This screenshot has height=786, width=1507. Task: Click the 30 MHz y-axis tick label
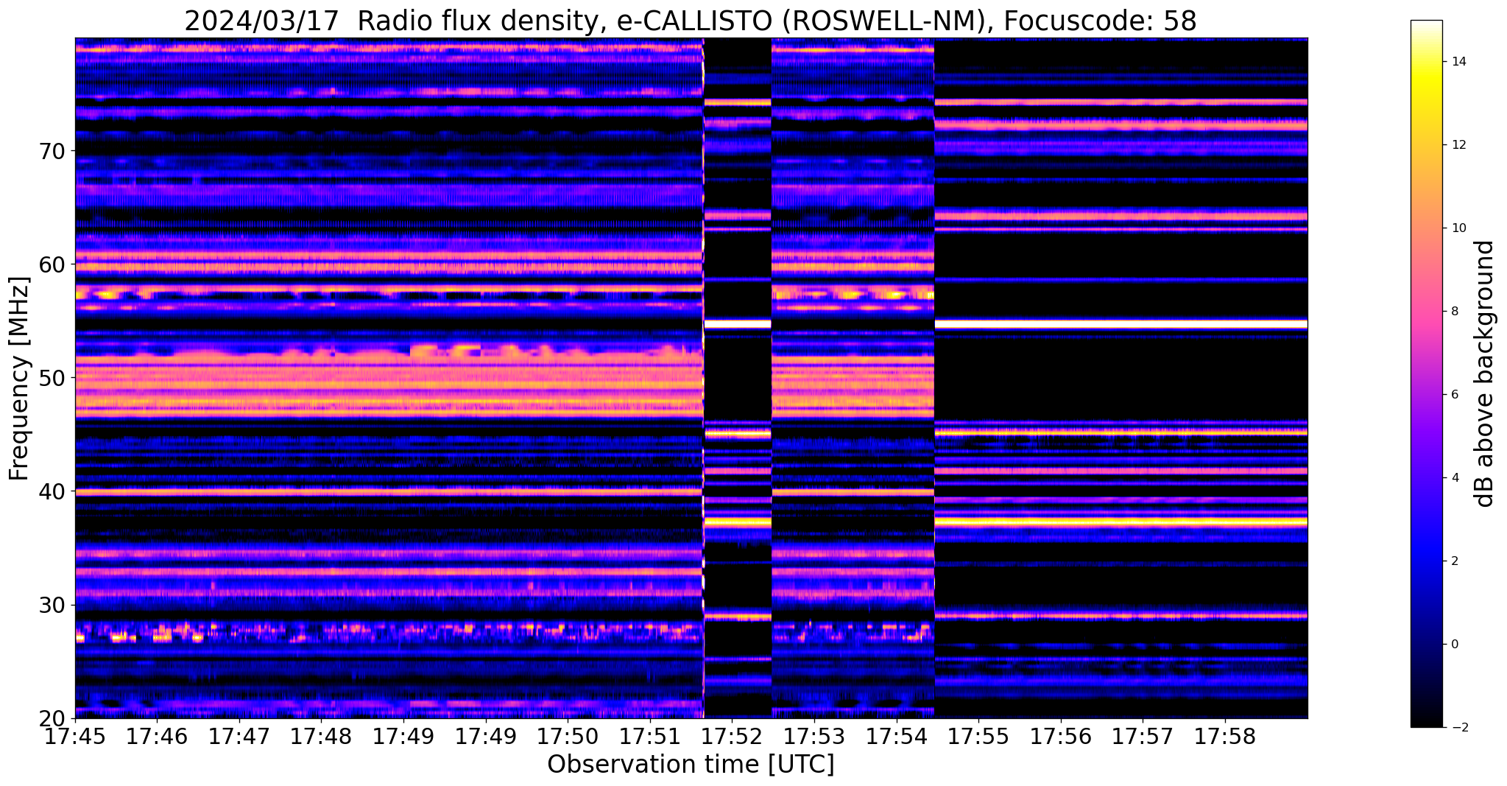click(54, 605)
